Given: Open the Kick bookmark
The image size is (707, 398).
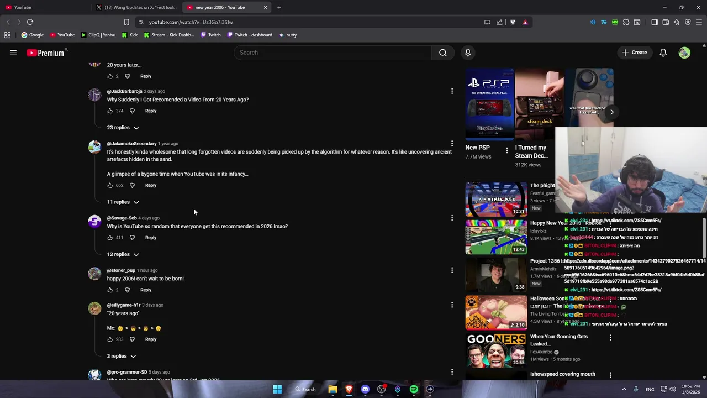Looking at the screenshot, I should [129, 35].
